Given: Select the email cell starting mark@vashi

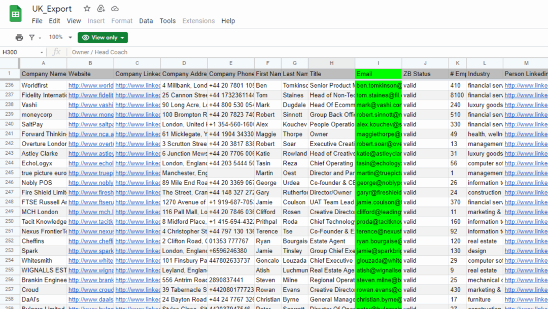Looking at the screenshot, I should (x=378, y=105).
